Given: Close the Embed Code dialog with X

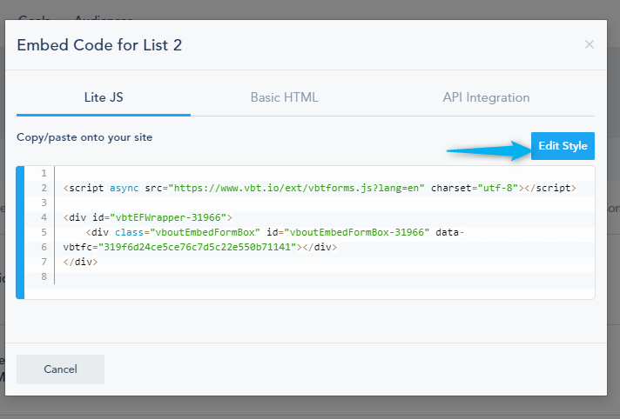Looking at the screenshot, I should tap(590, 44).
